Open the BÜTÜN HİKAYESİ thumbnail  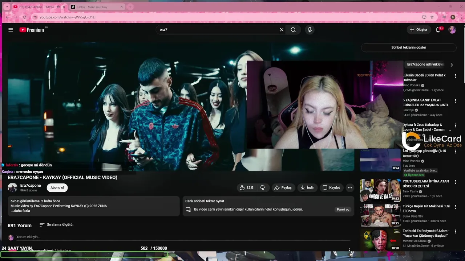(380, 215)
